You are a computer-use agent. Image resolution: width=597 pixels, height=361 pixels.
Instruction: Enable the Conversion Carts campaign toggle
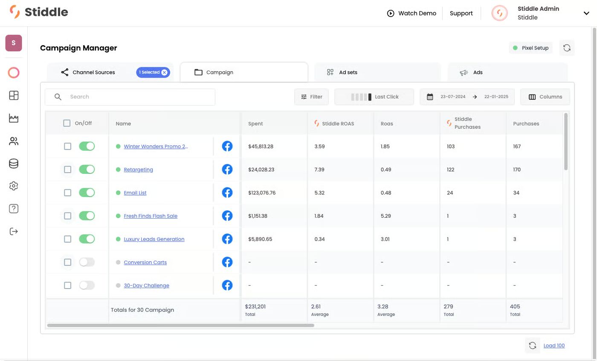coord(87,262)
